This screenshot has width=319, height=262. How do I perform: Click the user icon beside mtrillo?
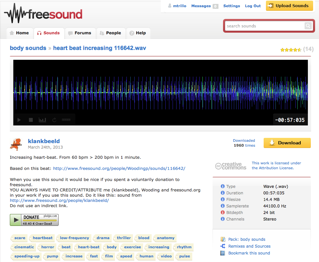tap(170, 6)
